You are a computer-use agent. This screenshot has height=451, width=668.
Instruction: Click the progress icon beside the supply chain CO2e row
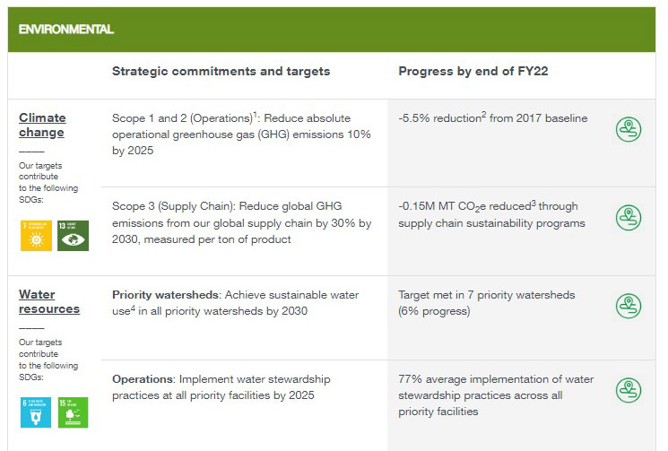[x=628, y=217]
